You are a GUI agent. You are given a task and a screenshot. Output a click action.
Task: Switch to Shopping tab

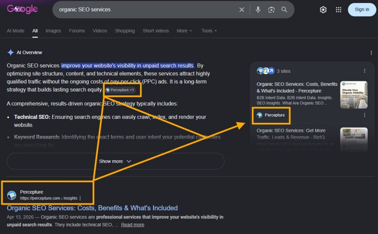125,31
